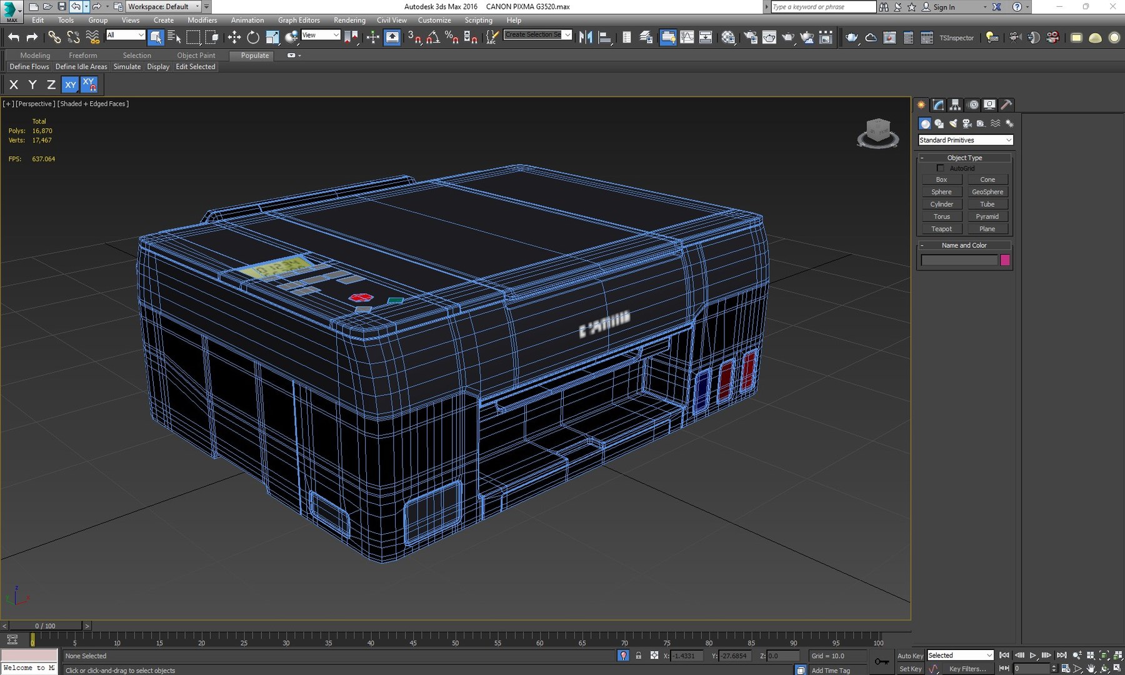Open the Modify command panel tab
The height and width of the screenshot is (675, 1125).
click(938, 105)
